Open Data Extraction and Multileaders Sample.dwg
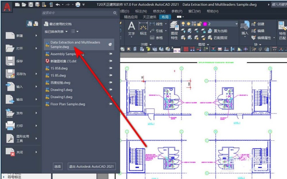 [x=79, y=44]
